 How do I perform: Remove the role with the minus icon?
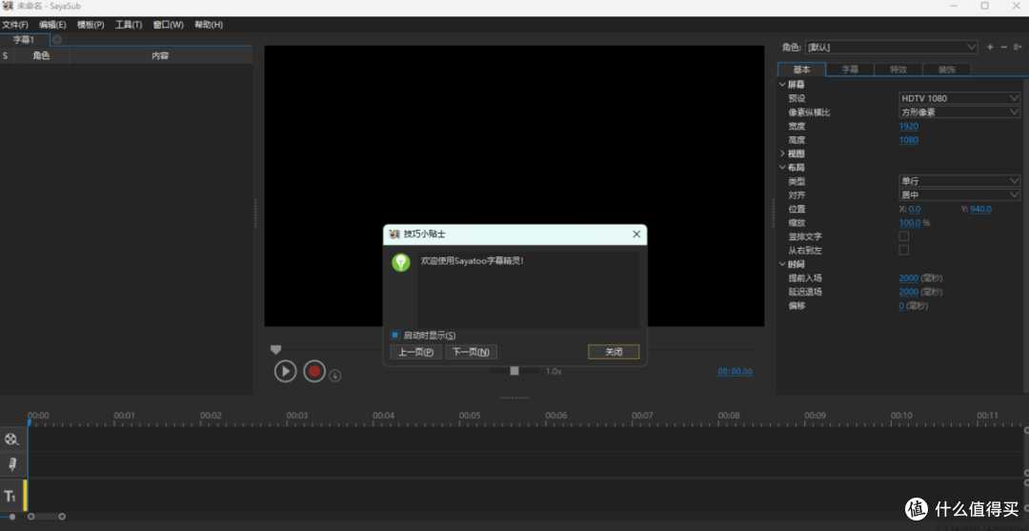coord(1003,48)
